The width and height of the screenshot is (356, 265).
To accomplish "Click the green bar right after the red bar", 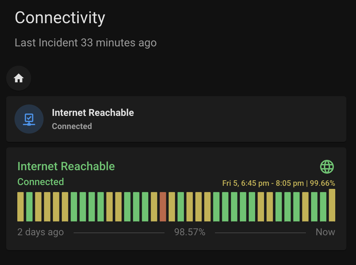I will coord(172,207).
